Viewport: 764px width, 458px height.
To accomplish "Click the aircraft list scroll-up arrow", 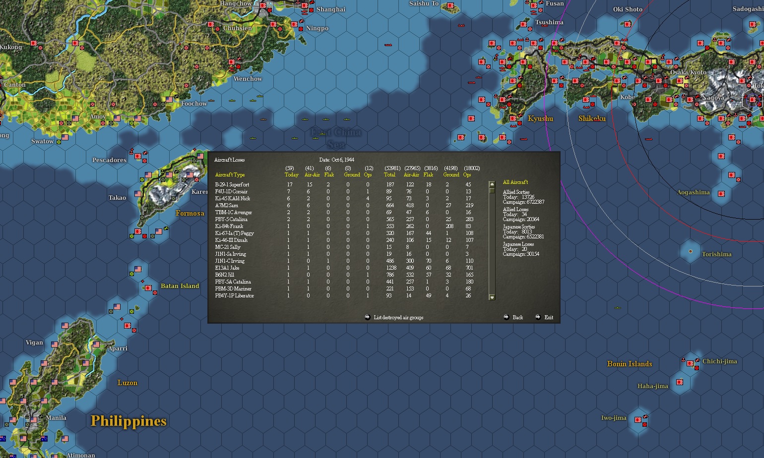I will [x=492, y=184].
